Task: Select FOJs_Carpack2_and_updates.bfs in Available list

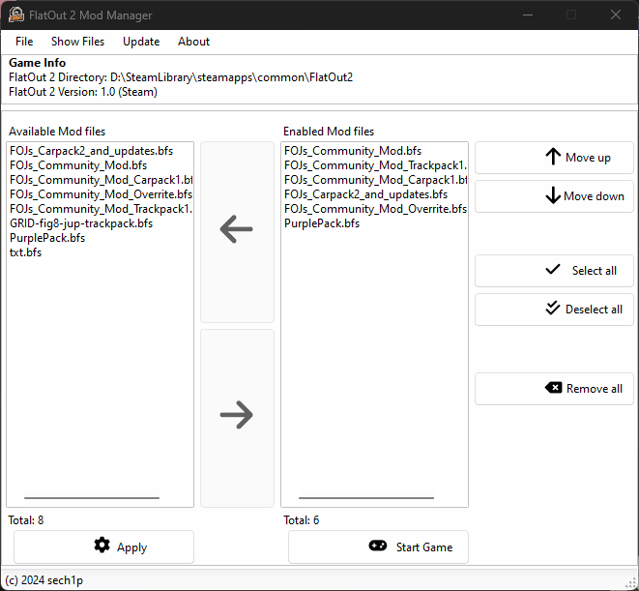Action: [101, 151]
